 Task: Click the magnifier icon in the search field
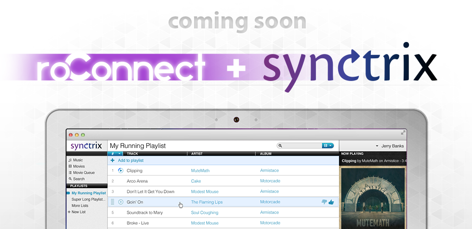pyautogui.click(x=280, y=146)
